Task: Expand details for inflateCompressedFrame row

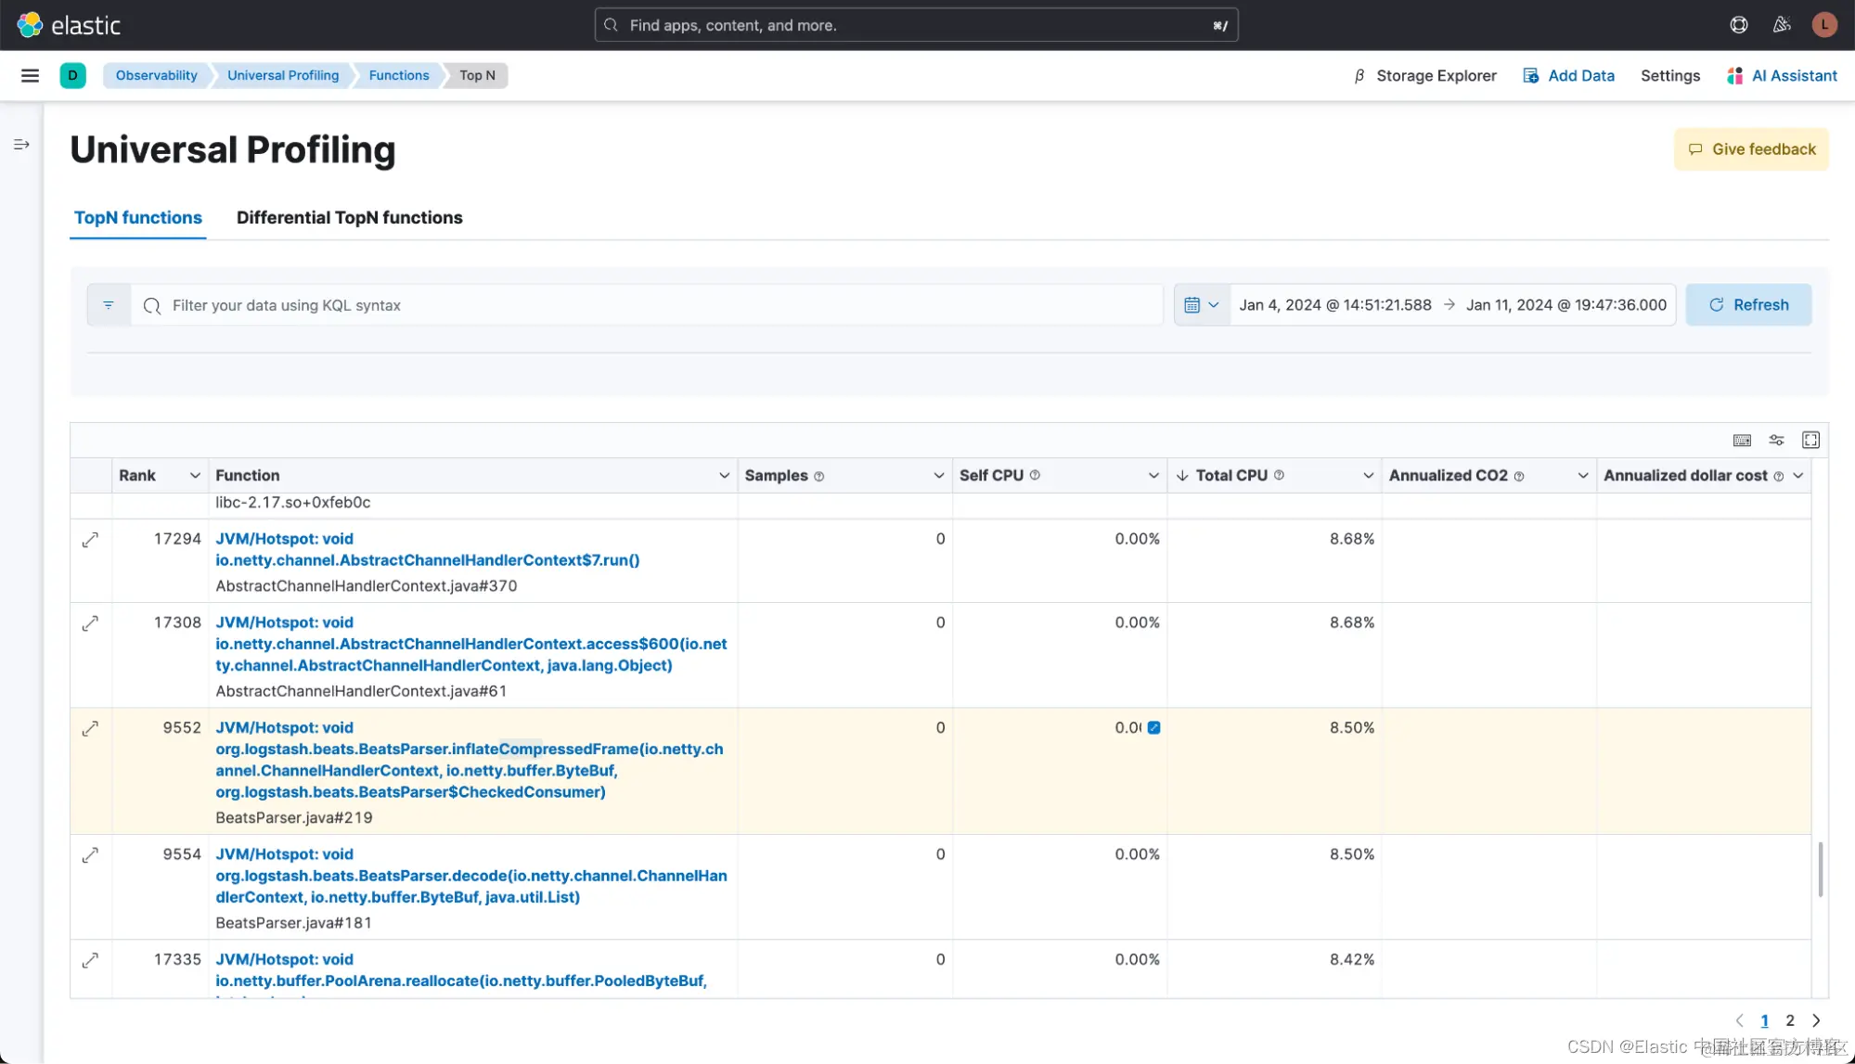Action: pyautogui.click(x=90, y=729)
